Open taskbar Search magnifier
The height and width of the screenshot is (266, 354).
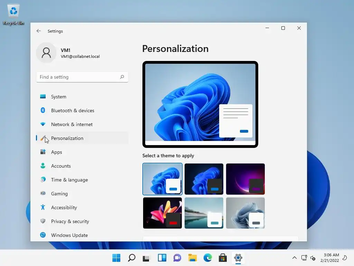(x=132, y=258)
